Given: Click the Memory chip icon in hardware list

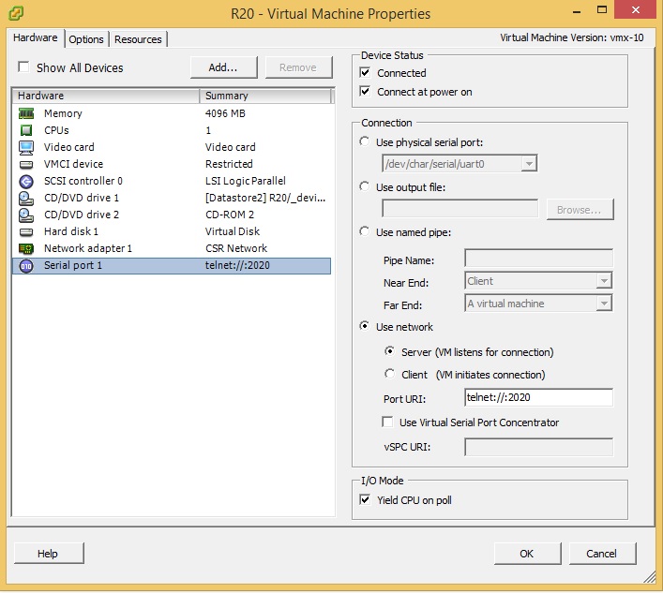Looking at the screenshot, I should coord(26,113).
